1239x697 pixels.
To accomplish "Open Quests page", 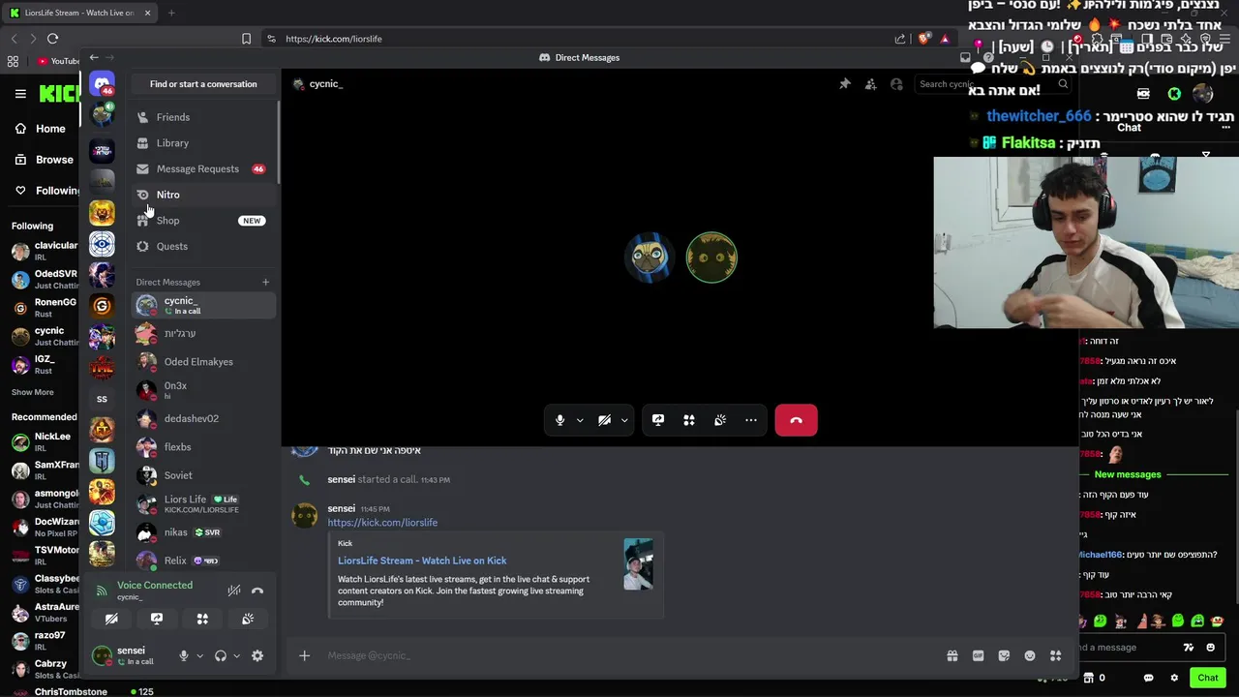I will point(203,246).
